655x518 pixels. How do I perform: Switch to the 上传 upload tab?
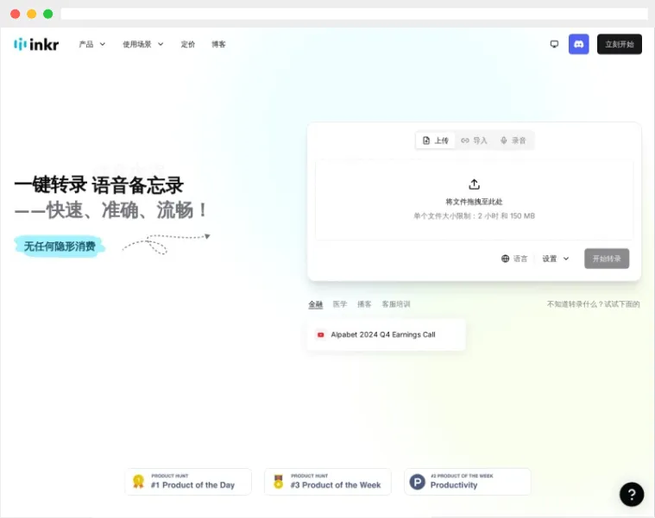point(436,140)
